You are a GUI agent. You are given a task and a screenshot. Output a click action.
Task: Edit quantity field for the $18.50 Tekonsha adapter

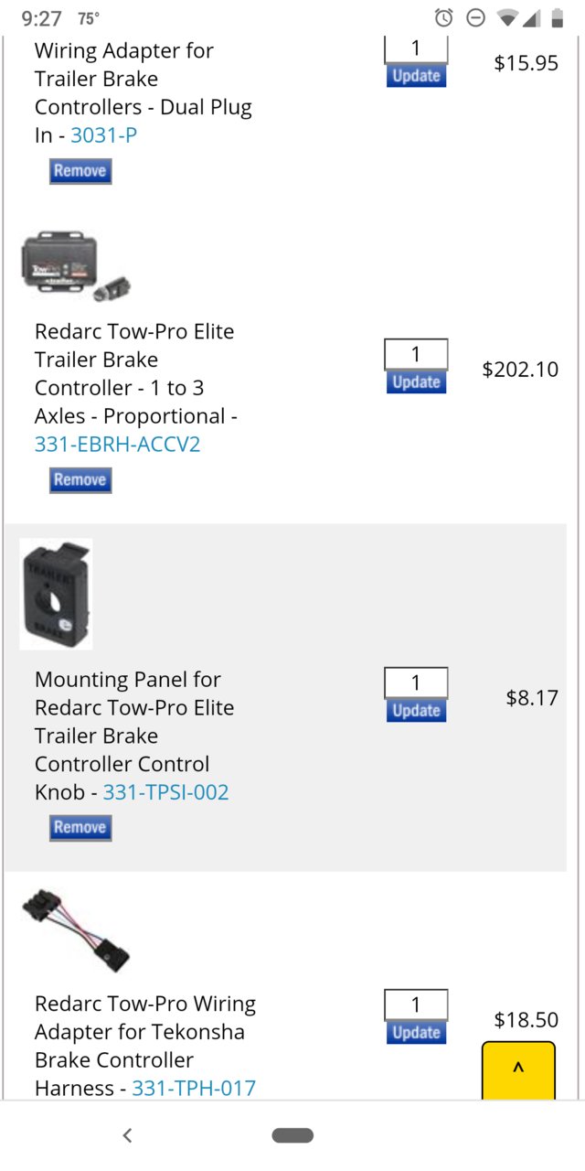tap(416, 1004)
